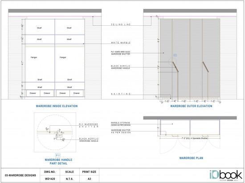Viewport: 245px width, 183px height.
Task: Click the A3 print size value
Action: click(x=89, y=179)
